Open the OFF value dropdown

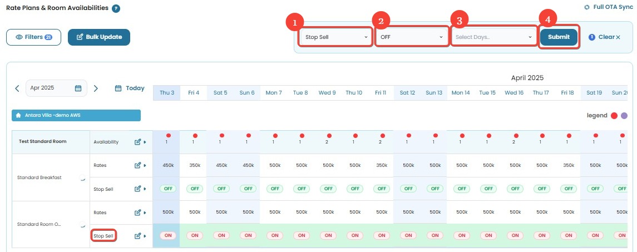point(412,37)
